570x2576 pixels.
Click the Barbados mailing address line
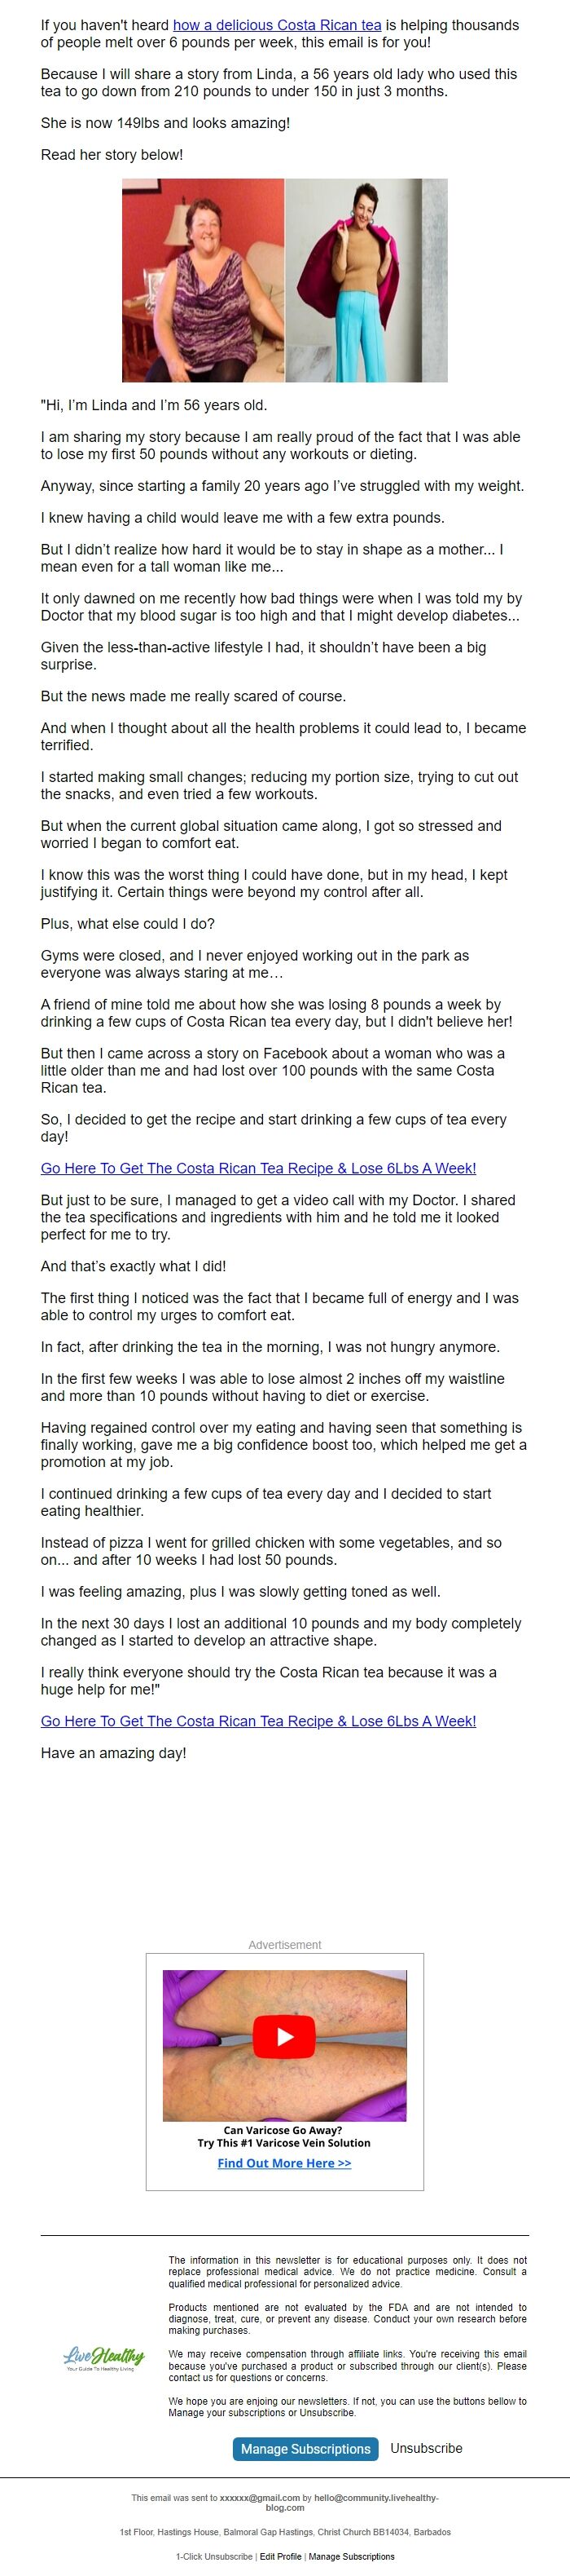click(284, 2533)
